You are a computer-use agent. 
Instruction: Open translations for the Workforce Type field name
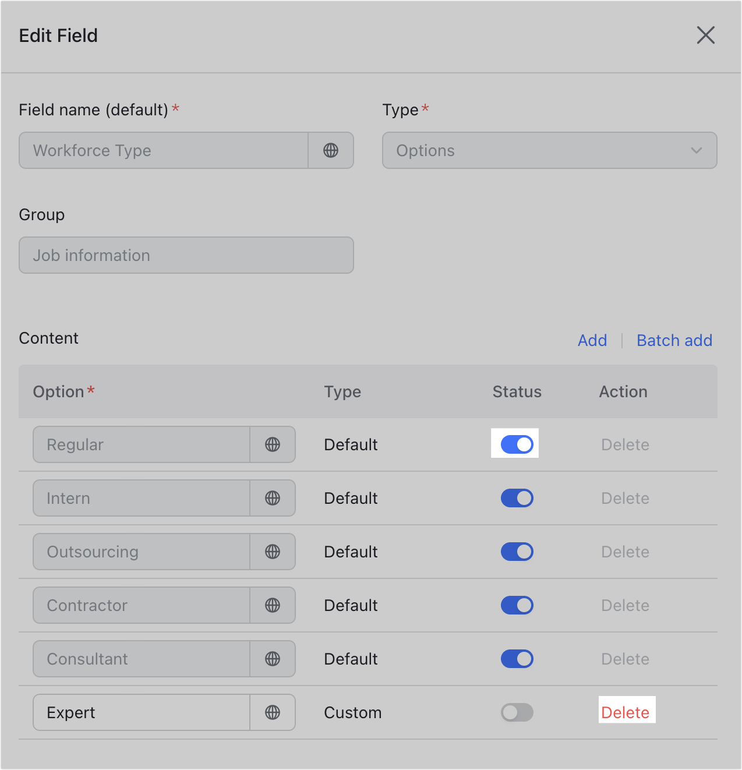tap(330, 150)
